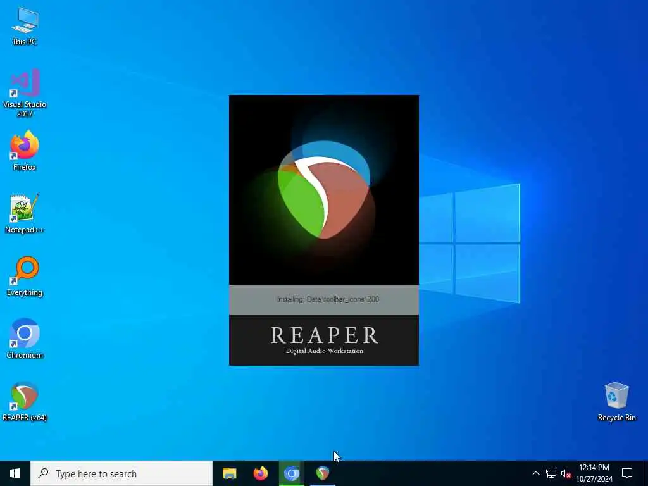Select the Recycle Bin icon
This screenshot has height=486, width=648.
[x=616, y=402]
